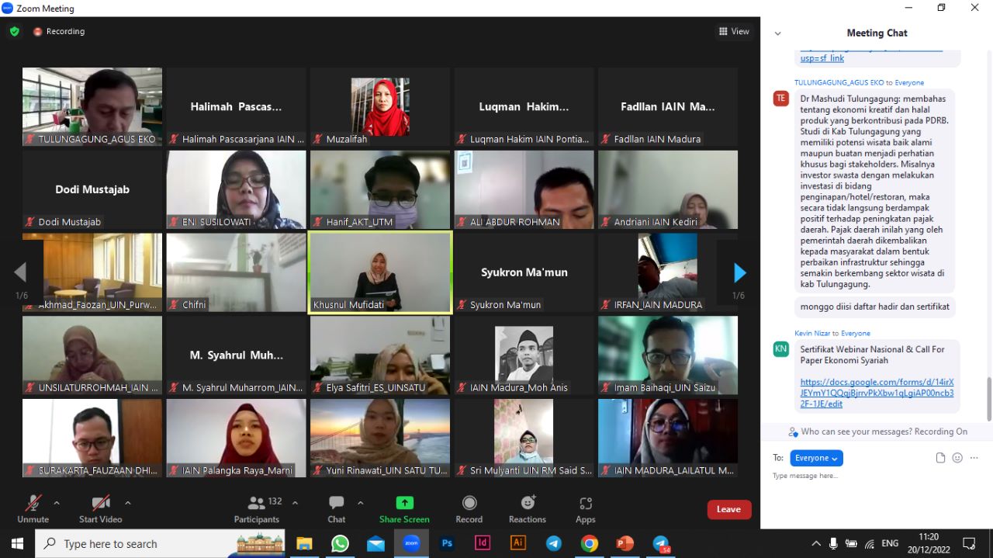
Task: Open the Google Forms certificate link
Action: coord(877,393)
